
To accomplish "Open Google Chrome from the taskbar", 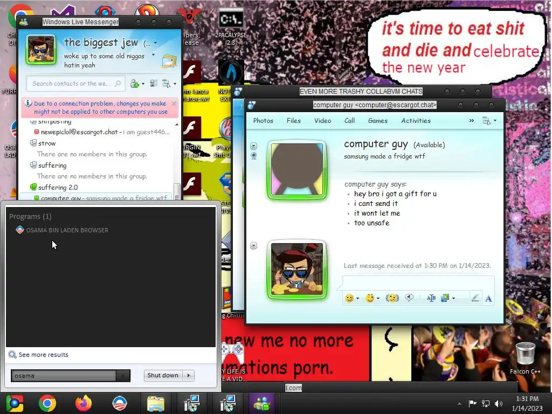I will (x=47, y=403).
